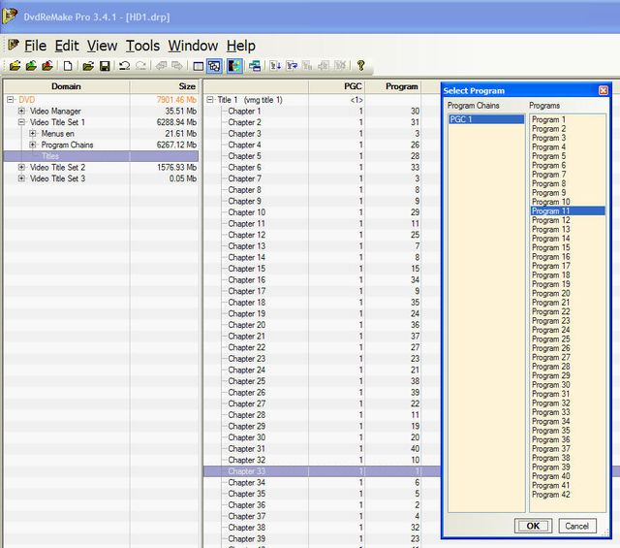Toggle the overlapping windows layout icon
620x548 pixels.
pyautogui.click(x=214, y=66)
